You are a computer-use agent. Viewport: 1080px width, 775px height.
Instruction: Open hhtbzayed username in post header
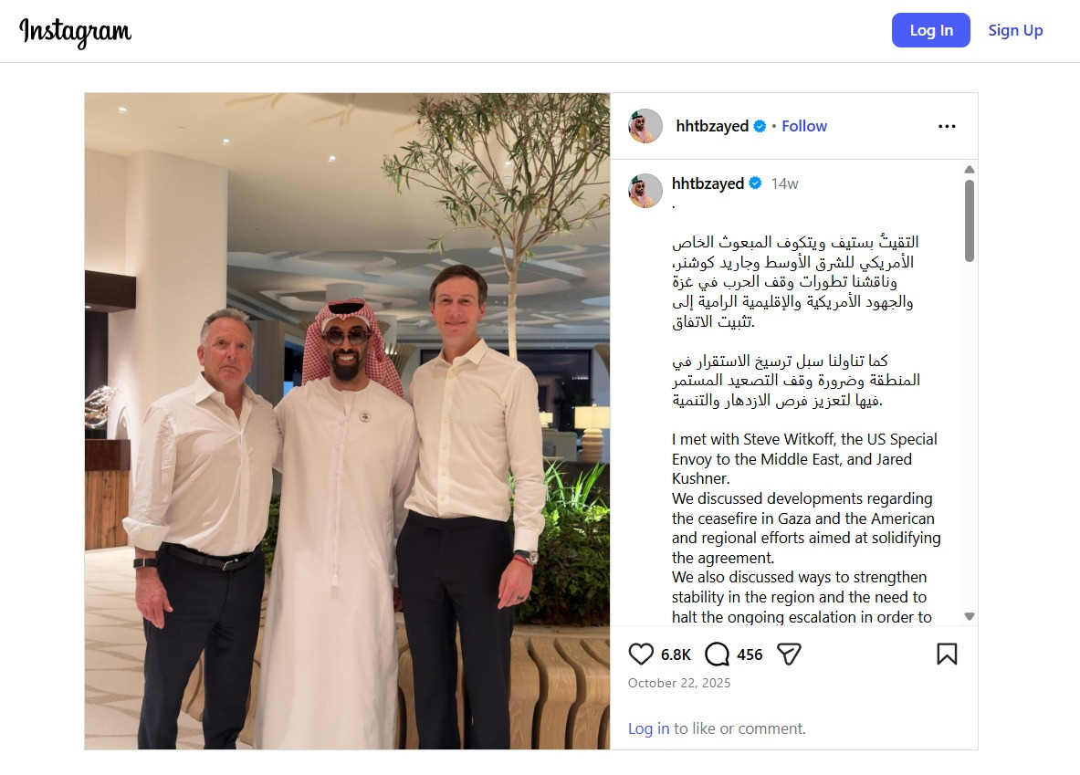(x=712, y=126)
